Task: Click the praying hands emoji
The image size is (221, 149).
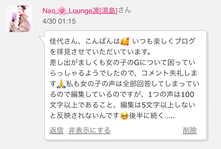Action: pos(61,84)
